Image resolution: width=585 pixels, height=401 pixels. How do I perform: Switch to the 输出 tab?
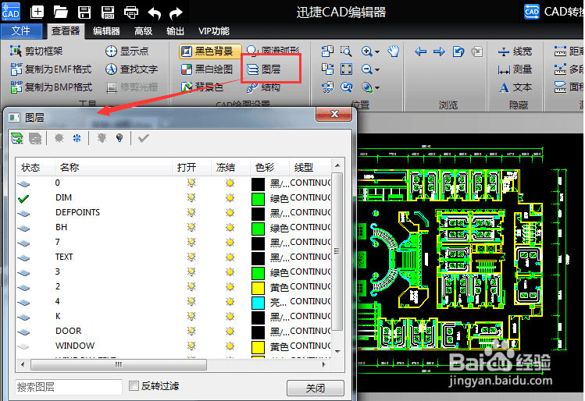pyautogui.click(x=176, y=31)
